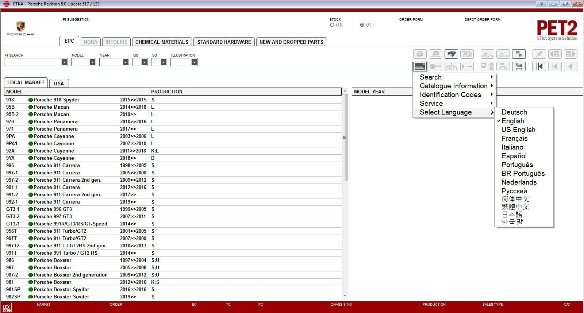Select Porsche 991 Turbo / GT2 RS row
584x313 pixels.
click(x=173, y=253)
